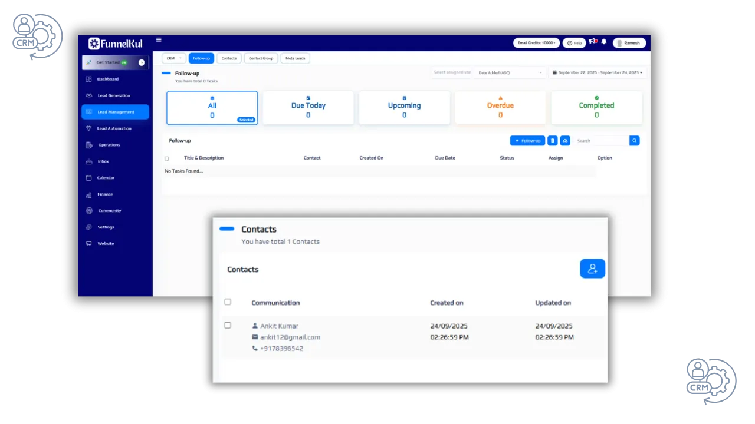Screen dimensions: 755x424
Task: Click the + Follow-up button
Action: tap(527, 141)
